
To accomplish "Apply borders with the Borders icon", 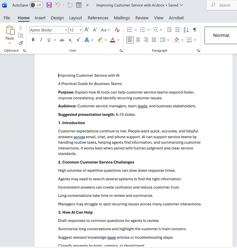I will [189, 40].
